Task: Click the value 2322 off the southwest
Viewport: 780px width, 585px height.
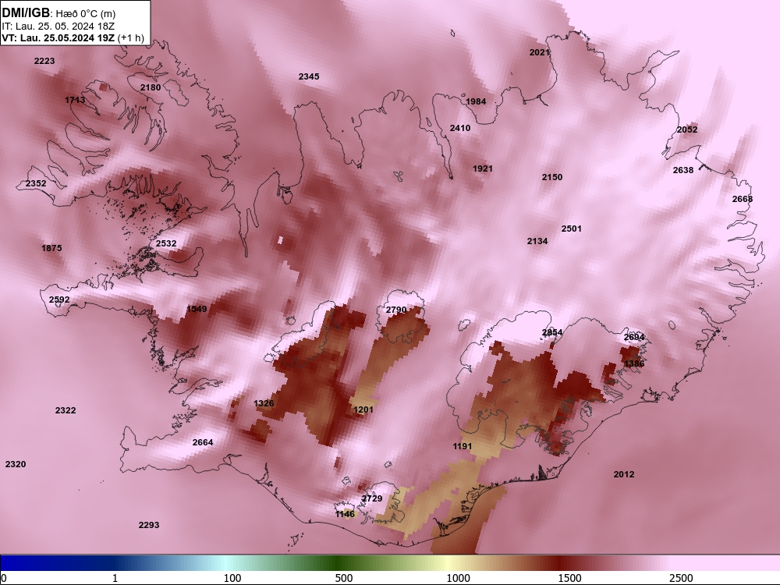Action: (66, 410)
